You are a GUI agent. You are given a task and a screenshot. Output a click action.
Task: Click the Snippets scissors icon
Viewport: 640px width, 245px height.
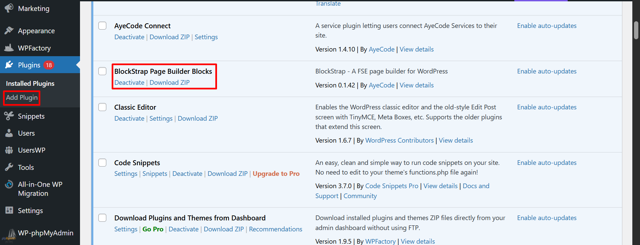(x=9, y=116)
